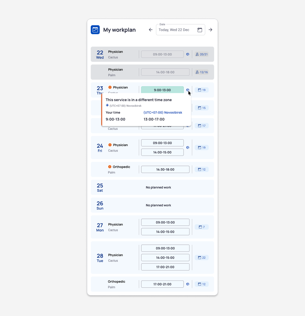Go to previous day with left arrow
This screenshot has width=305, height=316.
coord(151,30)
